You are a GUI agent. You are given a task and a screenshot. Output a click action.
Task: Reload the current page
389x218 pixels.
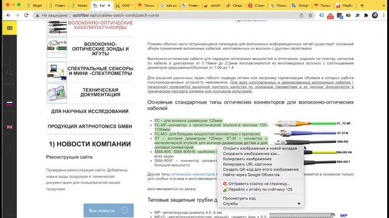point(26,15)
